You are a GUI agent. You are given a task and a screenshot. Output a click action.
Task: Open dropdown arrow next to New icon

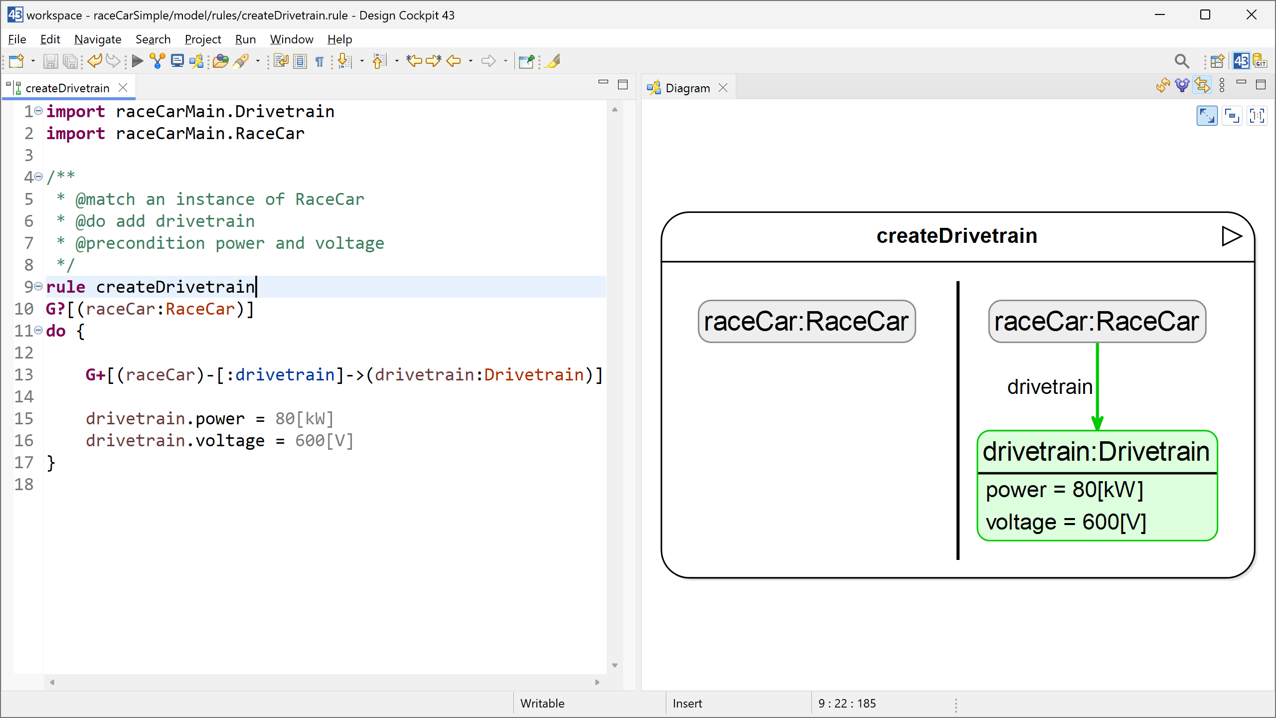33,61
